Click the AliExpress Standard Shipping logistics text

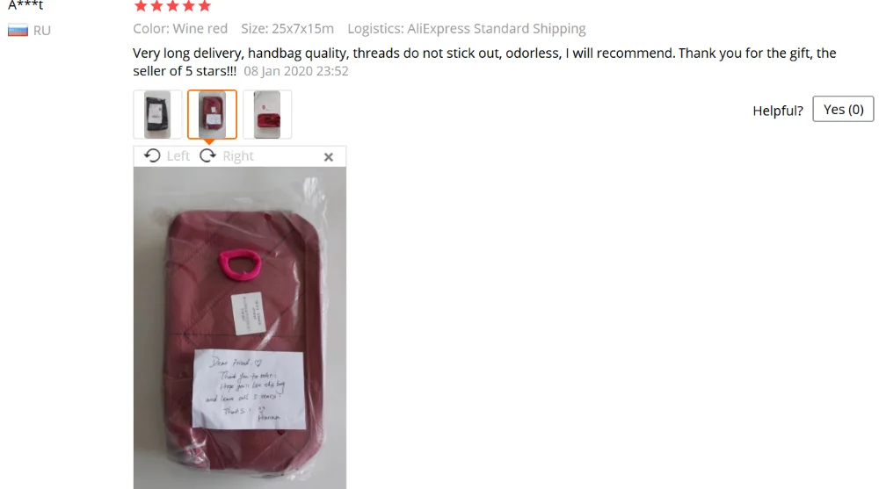pos(496,29)
